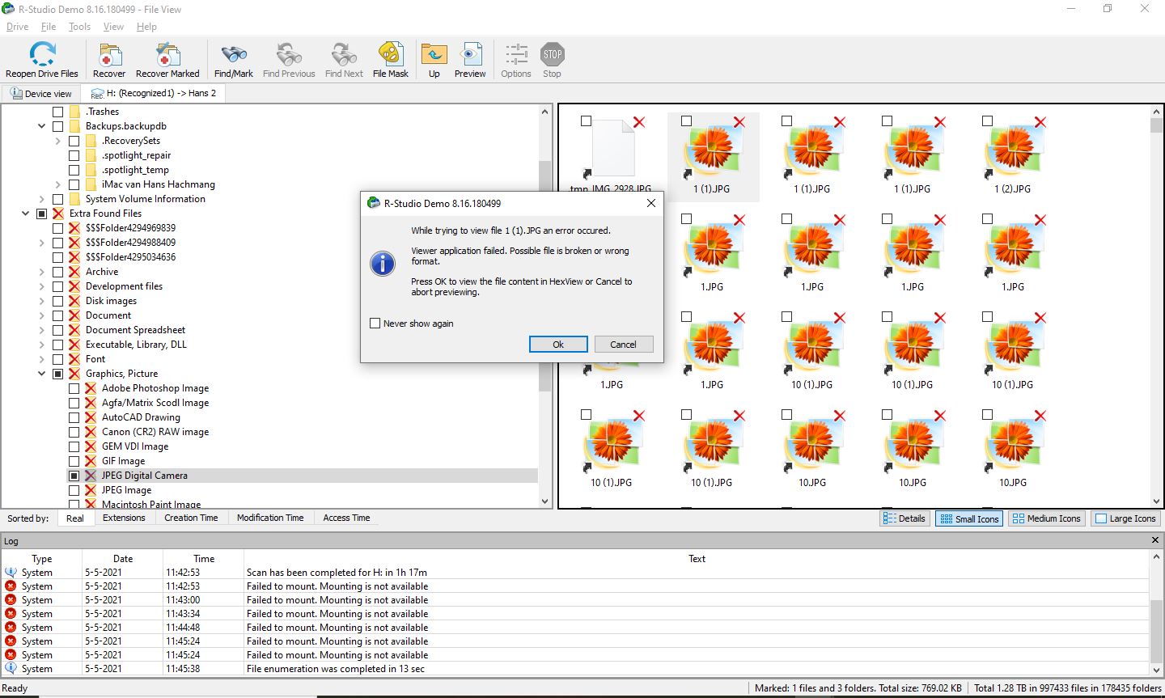Click the info icon of the scan completed log entry
The height and width of the screenshot is (698, 1165).
[x=11, y=572]
